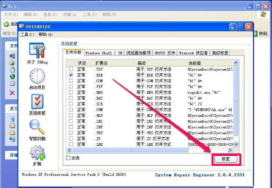The image size is (272, 188).
Task: Check the .TXT file association checkbox
Action: tap(71, 69)
